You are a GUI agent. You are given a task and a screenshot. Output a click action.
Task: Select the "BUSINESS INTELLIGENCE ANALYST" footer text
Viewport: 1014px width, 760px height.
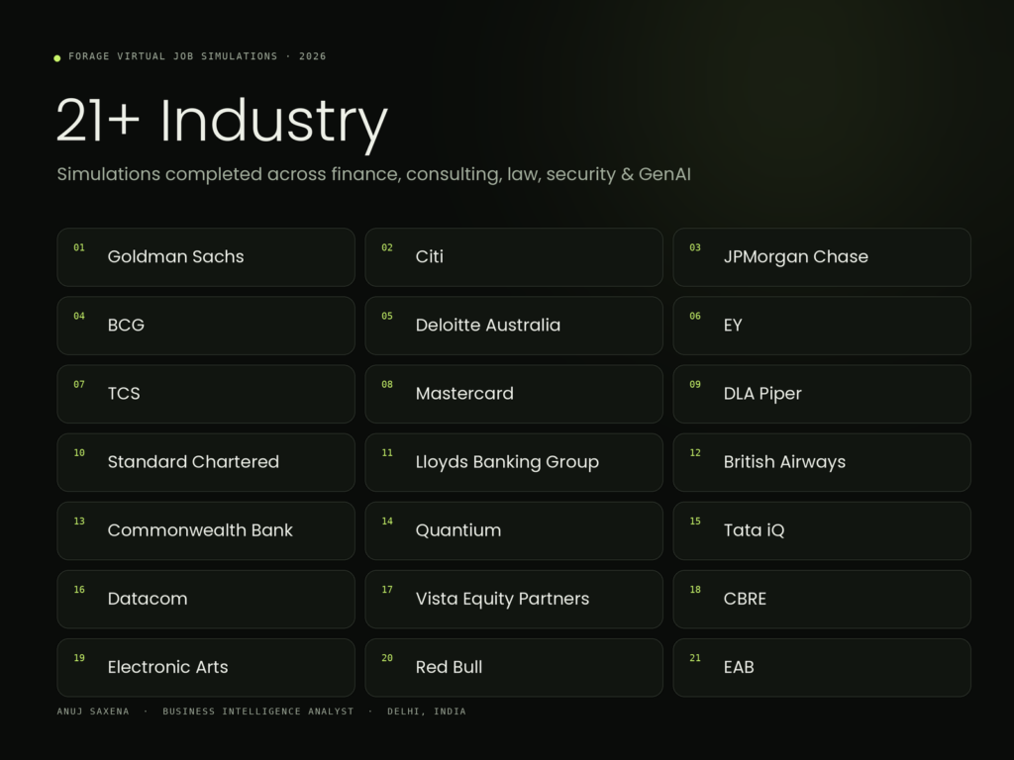[x=258, y=712]
